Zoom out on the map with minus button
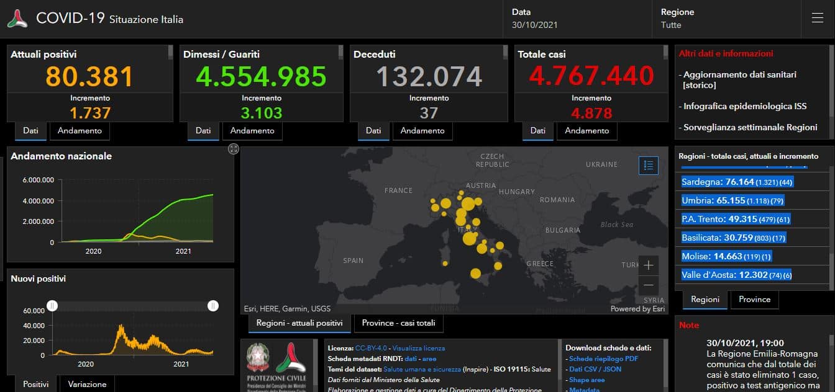This screenshot has height=392, width=835. [x=648, y=285]
